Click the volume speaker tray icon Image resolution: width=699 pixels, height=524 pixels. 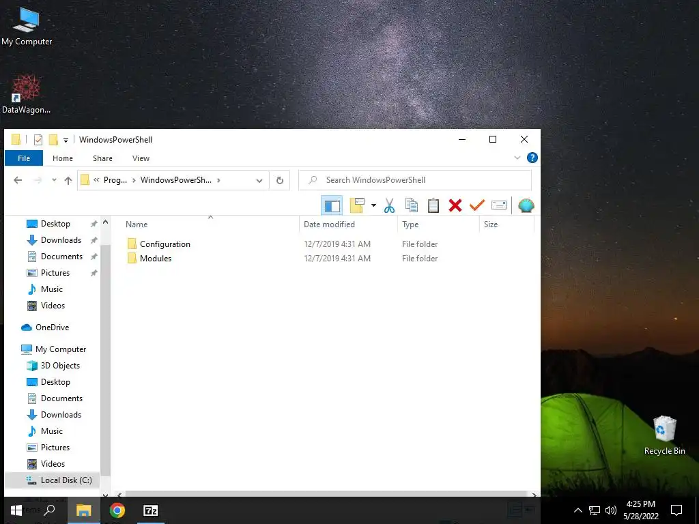pos(610,510)
